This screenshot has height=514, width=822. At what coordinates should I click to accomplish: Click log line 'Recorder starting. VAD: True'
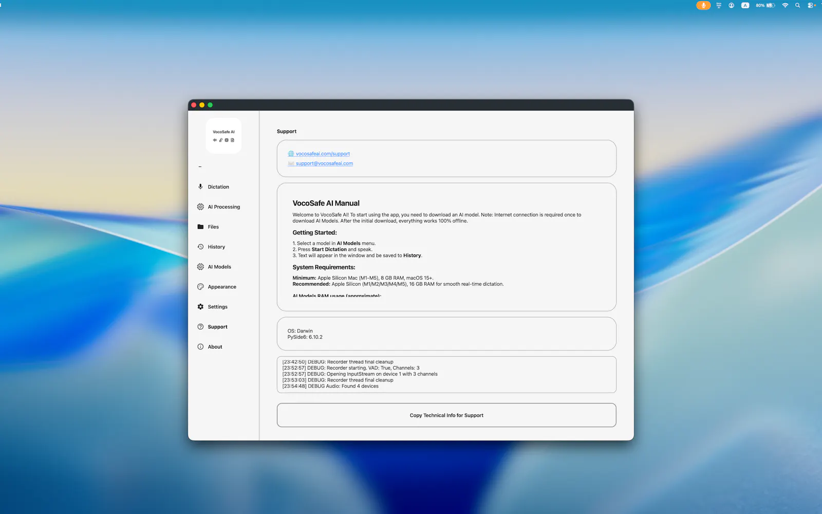pyautogui.click(x=350, y=368)
